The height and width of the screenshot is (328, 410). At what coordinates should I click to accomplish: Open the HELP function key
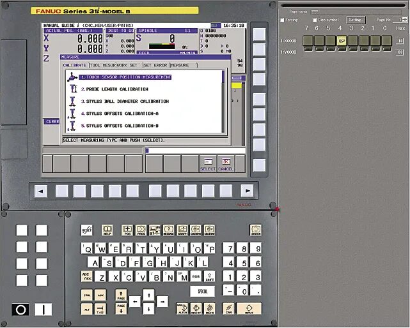[107, 230]
